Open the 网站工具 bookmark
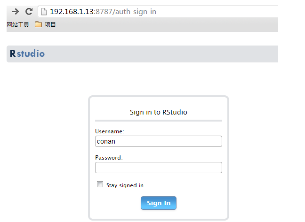The width and height of the screenshot is (305, 222). 18,24
